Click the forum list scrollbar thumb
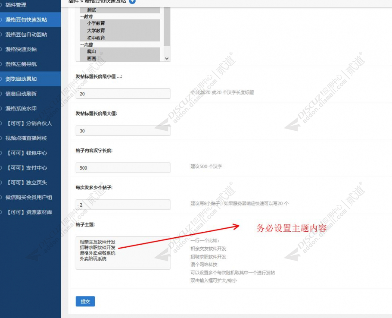 click(x=167, y=26)
